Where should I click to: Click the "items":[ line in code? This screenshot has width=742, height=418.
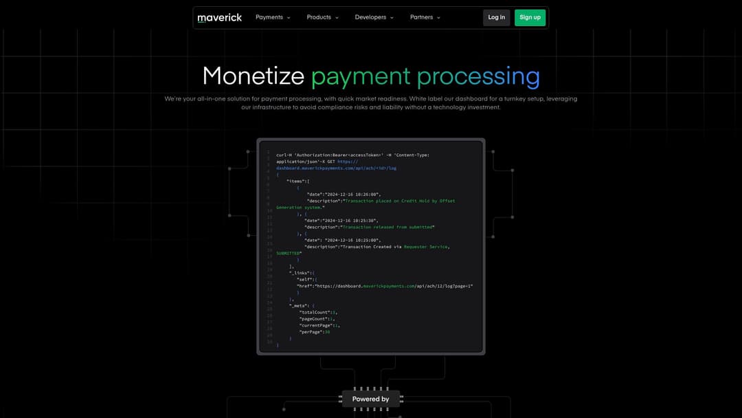tap(298, 181)
